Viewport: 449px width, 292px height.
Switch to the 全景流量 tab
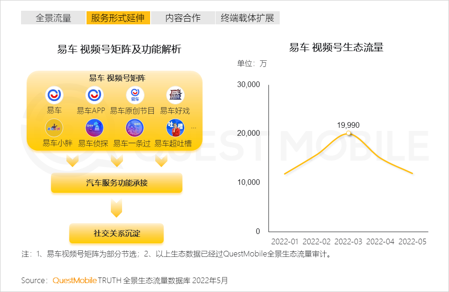pyautogui.click(x=53, y=18)
